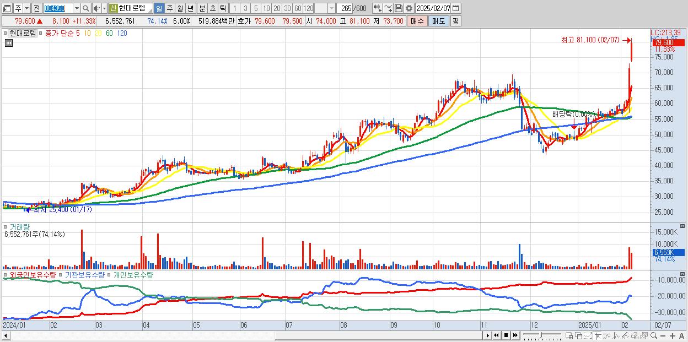Click the 120 interval button
688x342 pixels.
[x=308, y=8]
